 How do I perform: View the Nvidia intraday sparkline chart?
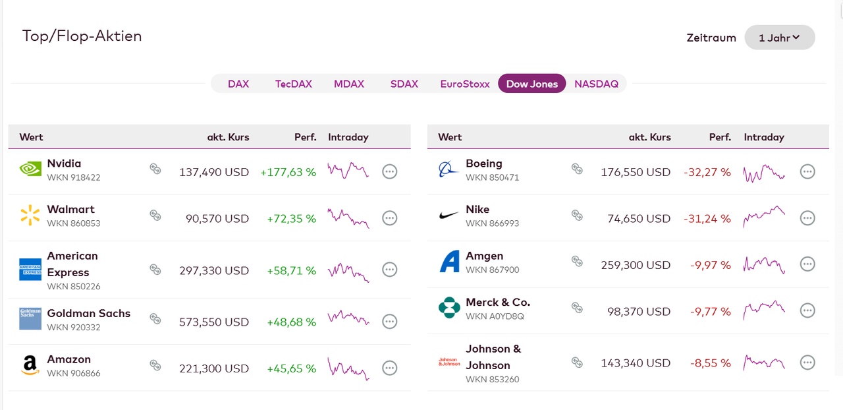[348, 171]
